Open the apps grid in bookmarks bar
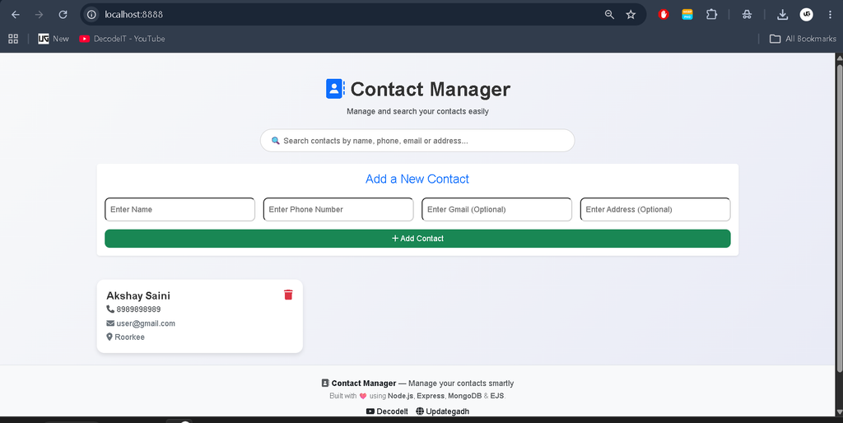Viewport: 843px width, 423px height. 13,39
